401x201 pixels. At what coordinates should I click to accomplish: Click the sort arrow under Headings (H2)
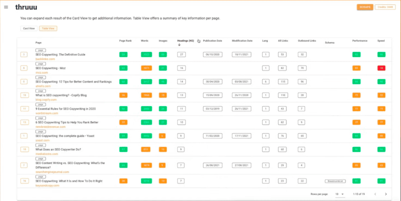coord(179,45)
